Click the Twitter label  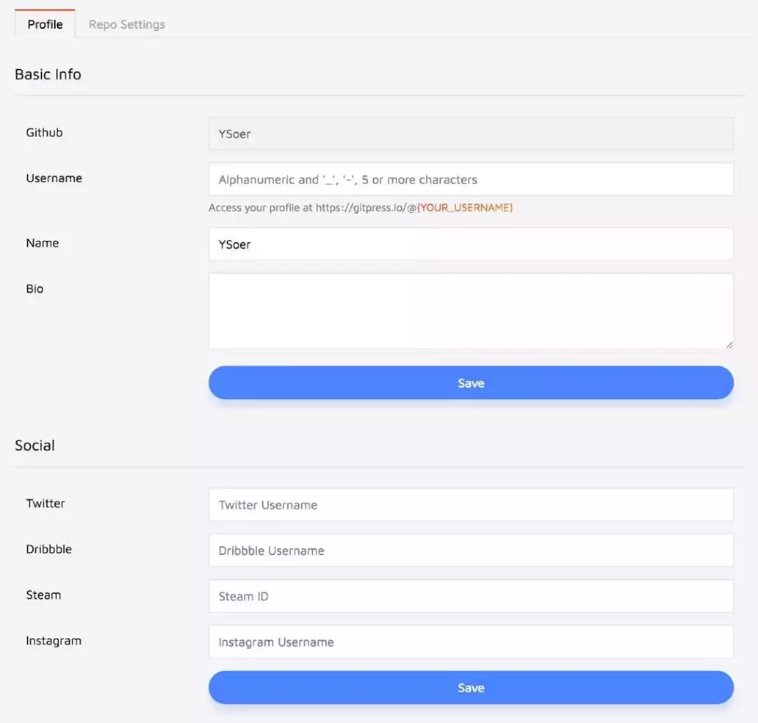click(x=46, y=503)
